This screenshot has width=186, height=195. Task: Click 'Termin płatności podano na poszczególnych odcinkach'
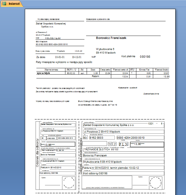(x=60, y=88)
